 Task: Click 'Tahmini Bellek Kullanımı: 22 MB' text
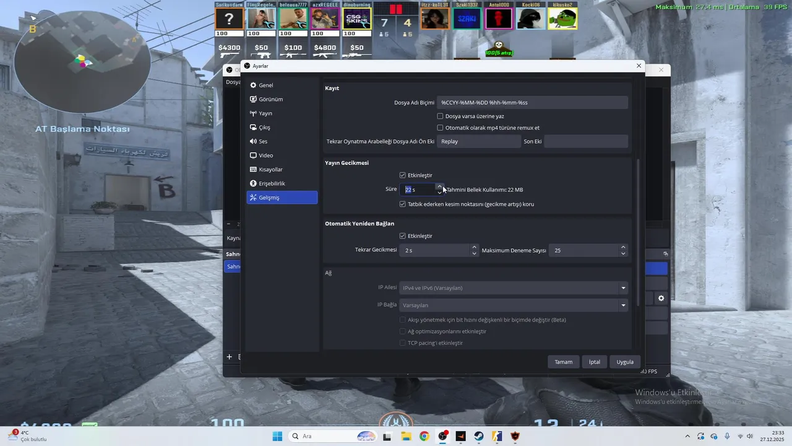coord(485,190)
